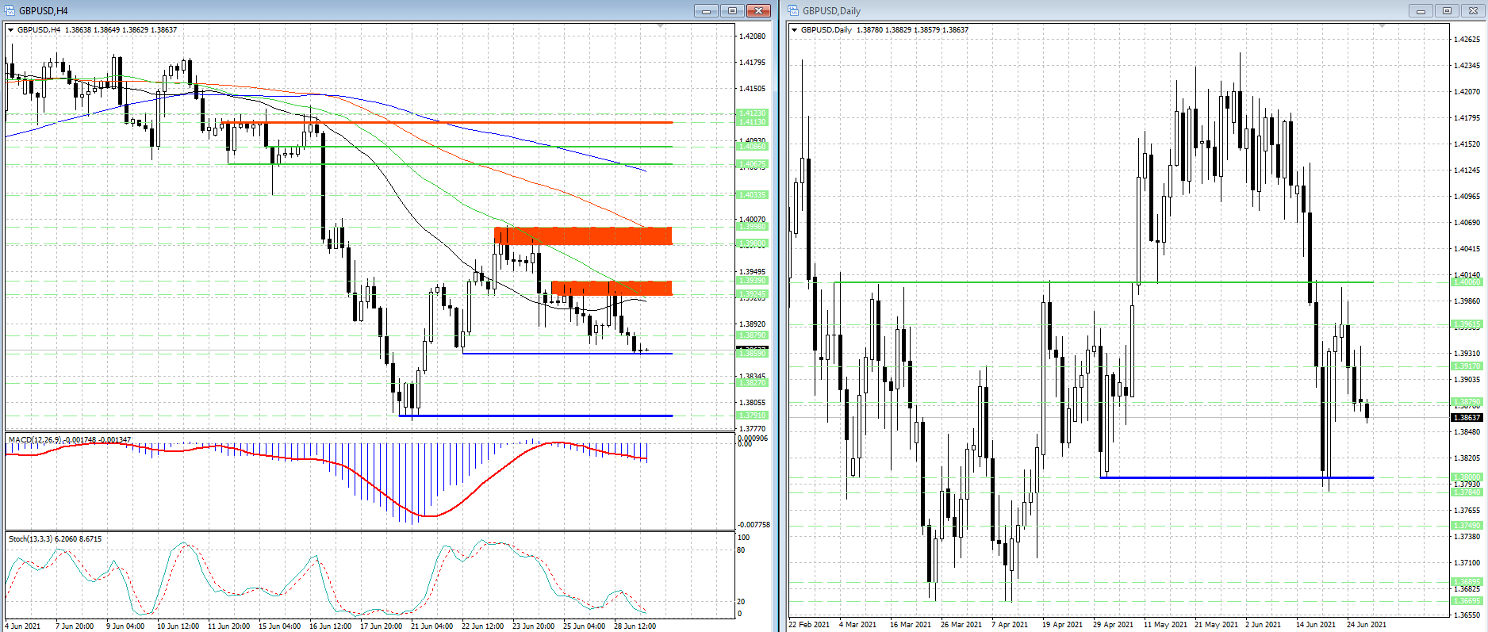The image size is (1488, 632).
Task: Expand the triangle menu beside GBPUSD,Daily label
Action: point(794,30)
